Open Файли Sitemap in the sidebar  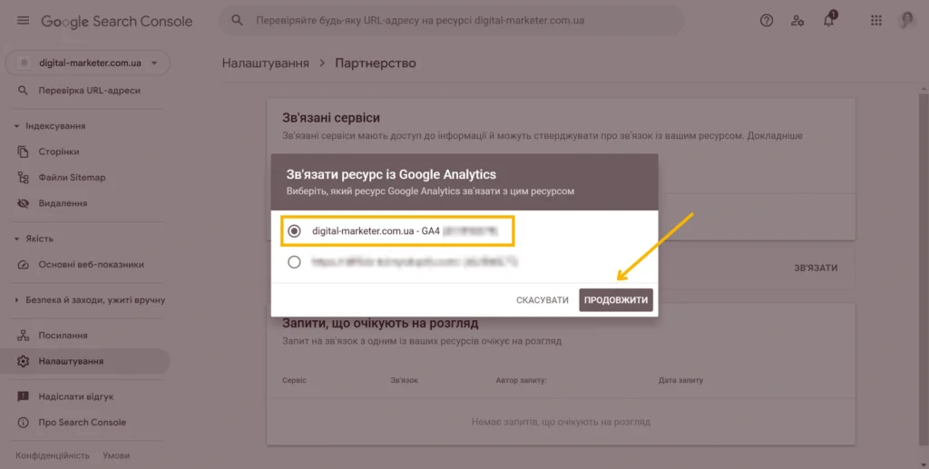point(72,177)
